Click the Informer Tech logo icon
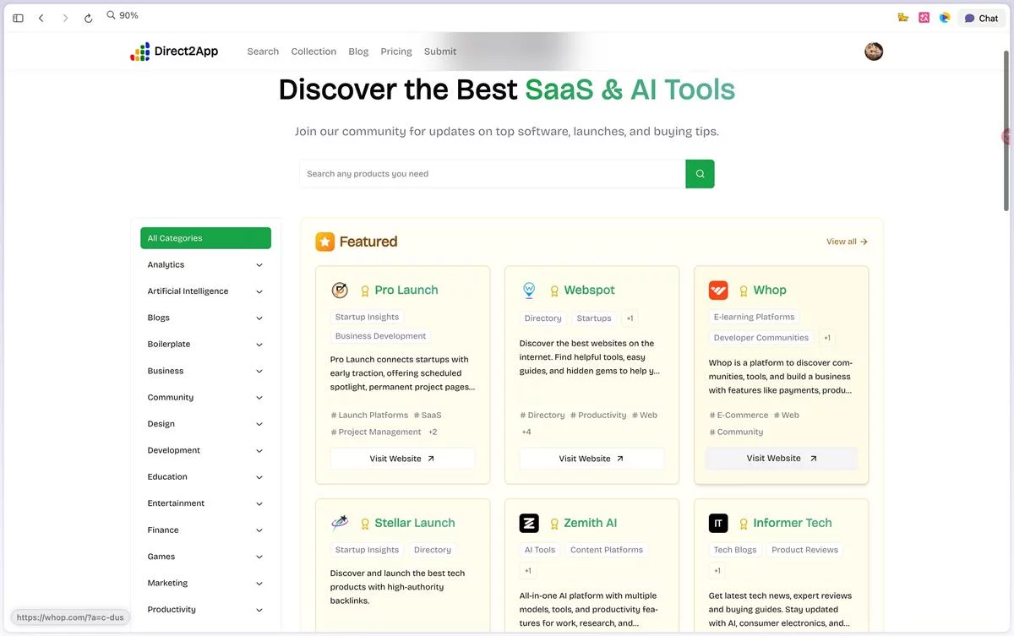 click(718, 524)
